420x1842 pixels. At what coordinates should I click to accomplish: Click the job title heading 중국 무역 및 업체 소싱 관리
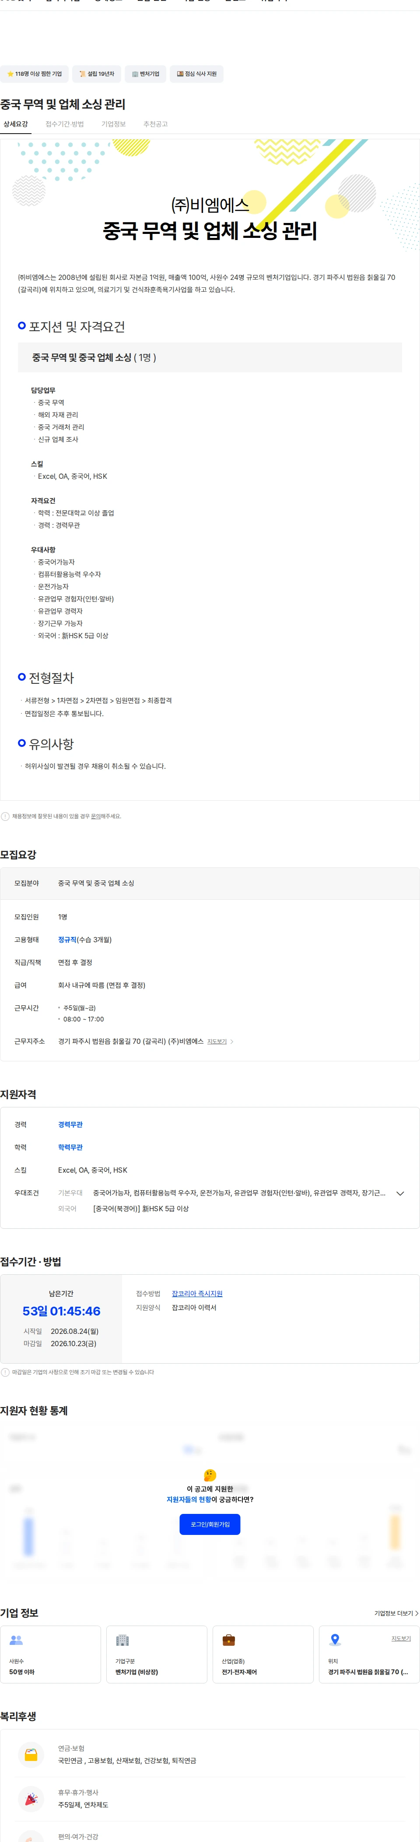click(63, 104)
